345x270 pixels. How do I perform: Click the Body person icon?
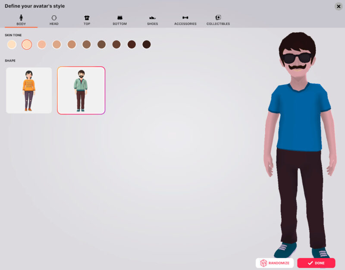[x=21, y=18]
